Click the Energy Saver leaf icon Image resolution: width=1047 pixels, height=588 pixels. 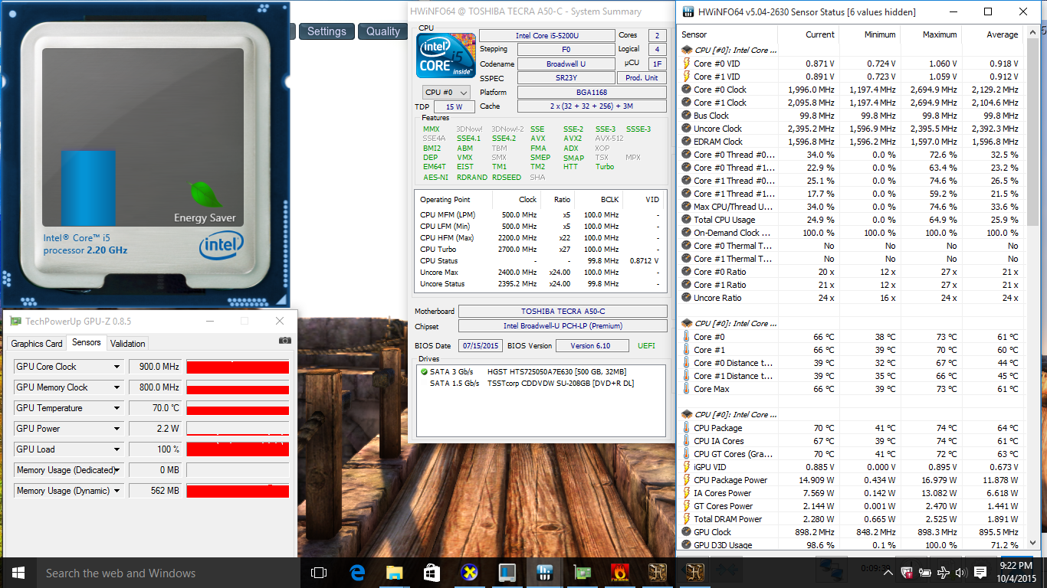tap(204, 194)
